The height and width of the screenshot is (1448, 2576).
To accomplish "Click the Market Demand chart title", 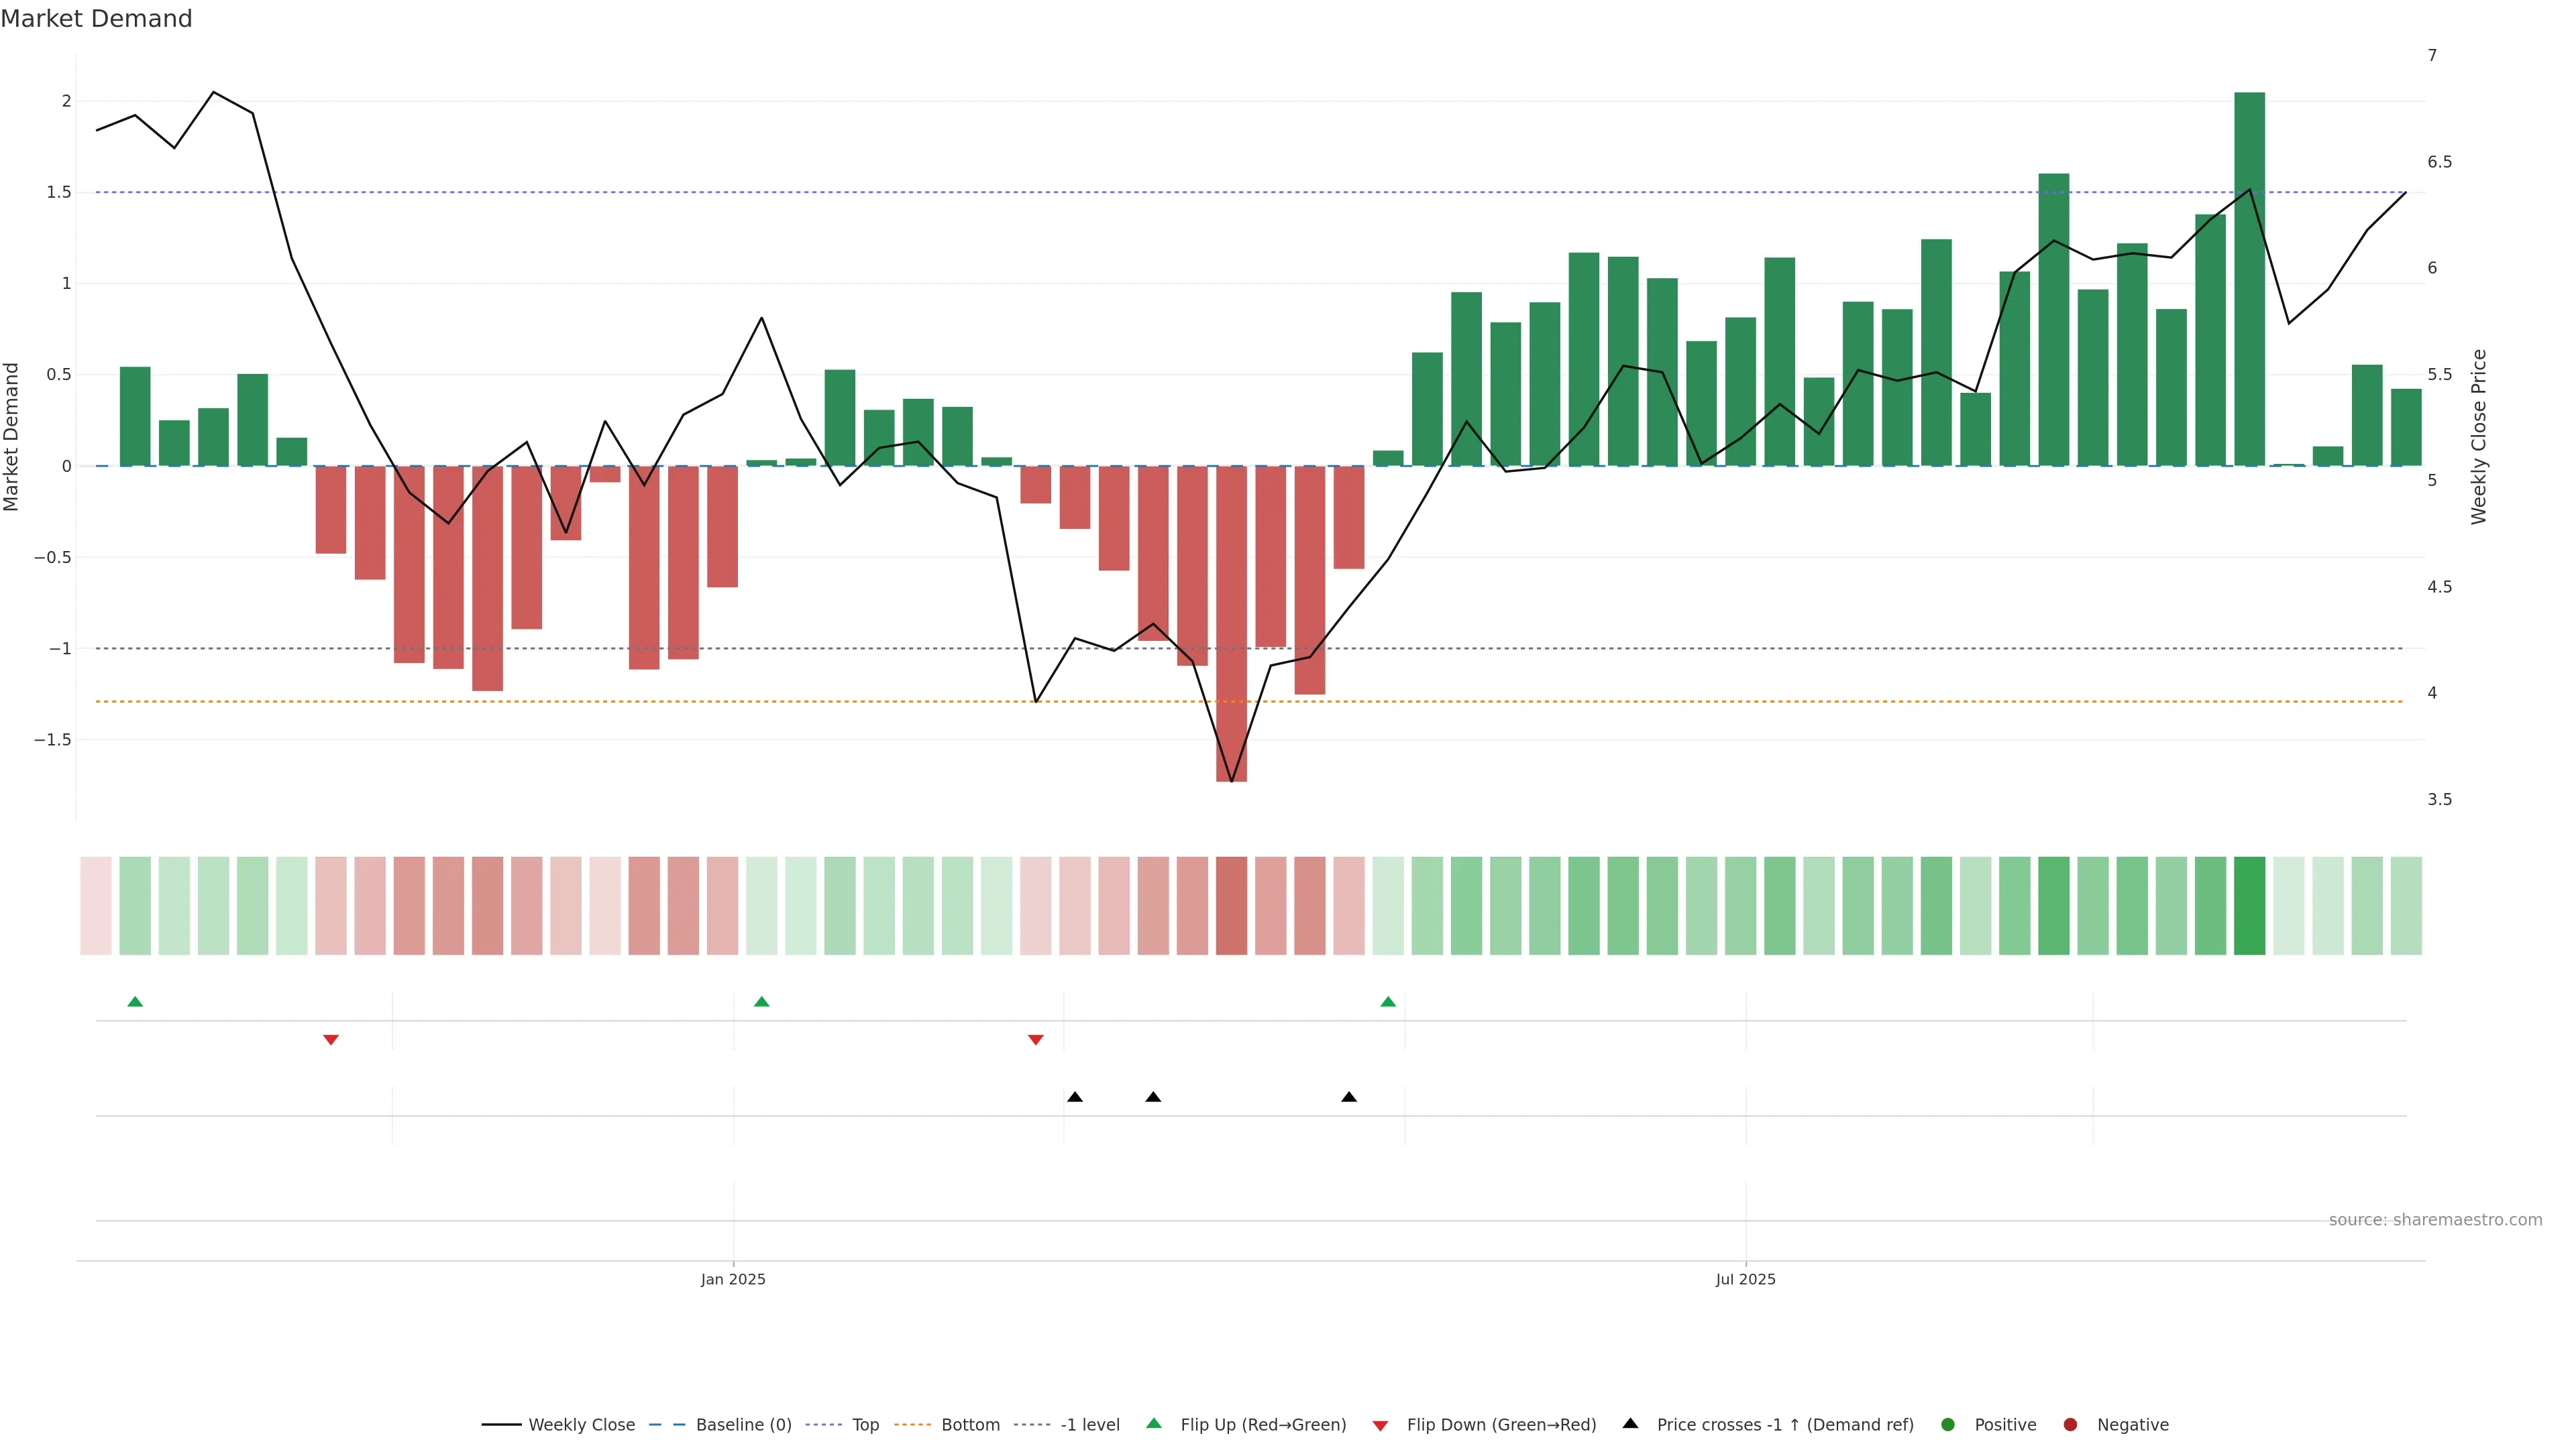I will coord(96,19).
